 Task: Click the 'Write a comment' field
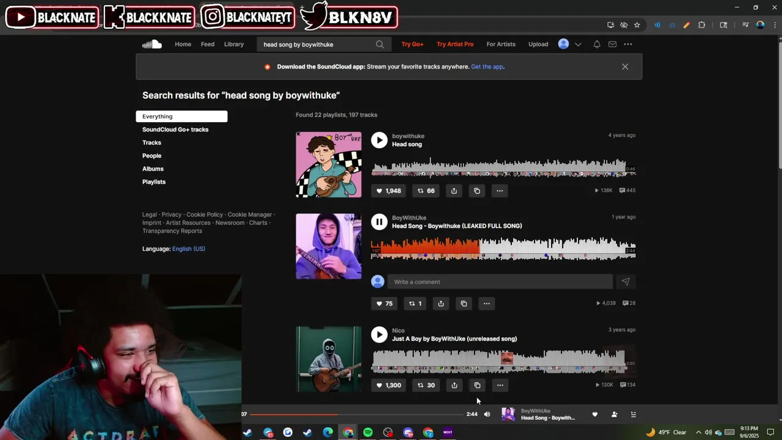(500, 282)
